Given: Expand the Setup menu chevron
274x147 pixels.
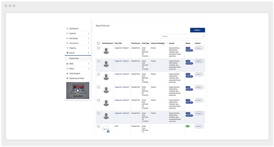Looking at the screenshot, I should [89, 69].
